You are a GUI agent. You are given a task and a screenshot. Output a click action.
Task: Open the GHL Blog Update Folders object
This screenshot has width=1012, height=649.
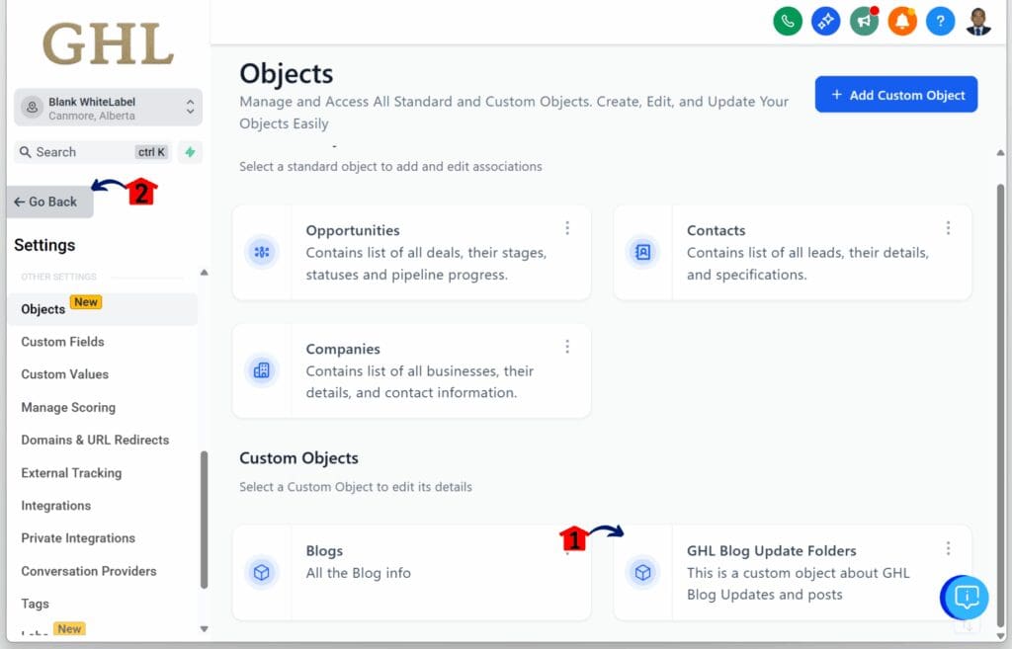(x=771, y=551)
